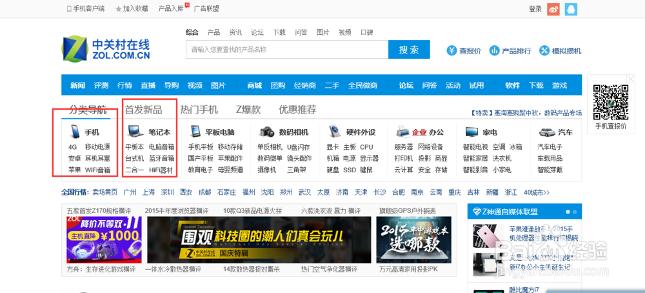This screenshot has width=645, height=293.
Task: Click the ZOL 中关村在线 logo
Action: (106, 50)
